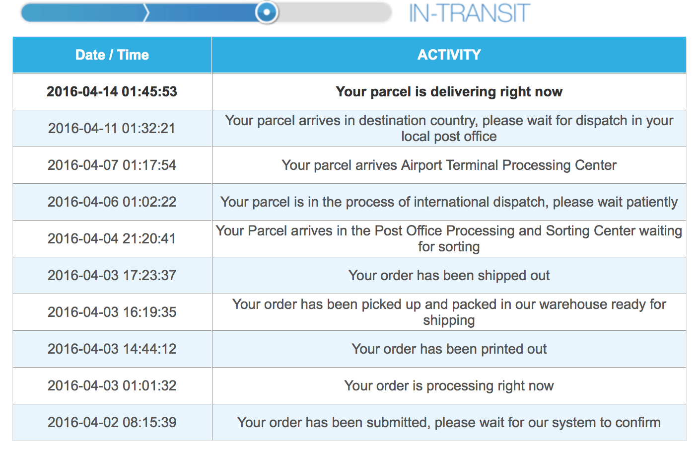Click the progress bar chevron divider
Viewport: 699px width, 454px height.
click(x=146, y=12)
